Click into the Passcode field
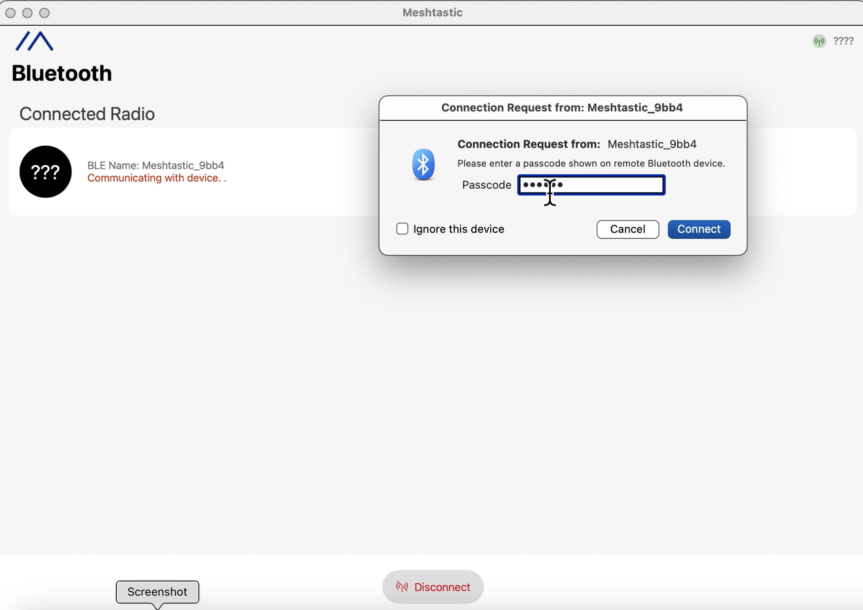Screen dimensions: 863x610 tap(591, 185)
